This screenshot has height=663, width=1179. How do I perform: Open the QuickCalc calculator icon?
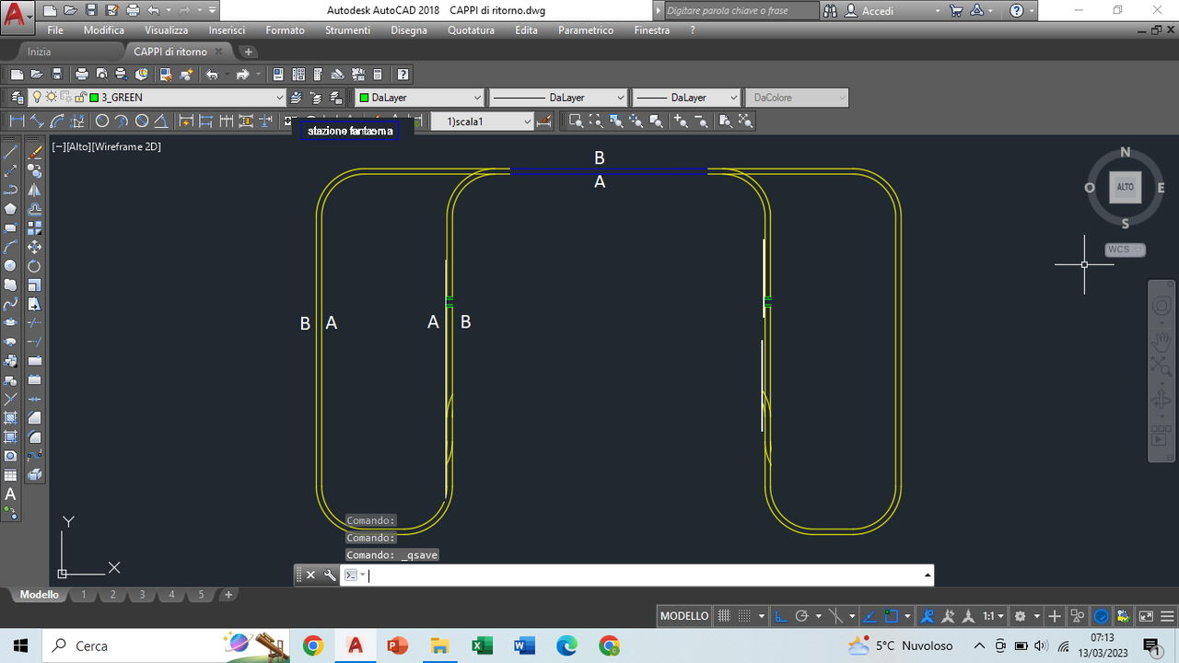(x=379, y=75)
